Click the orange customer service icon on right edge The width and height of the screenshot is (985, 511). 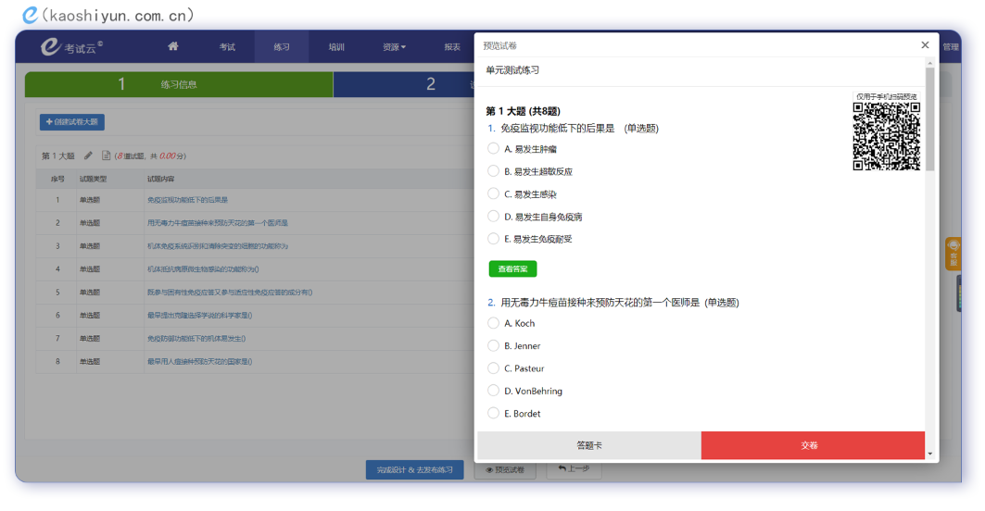[953, 253]
